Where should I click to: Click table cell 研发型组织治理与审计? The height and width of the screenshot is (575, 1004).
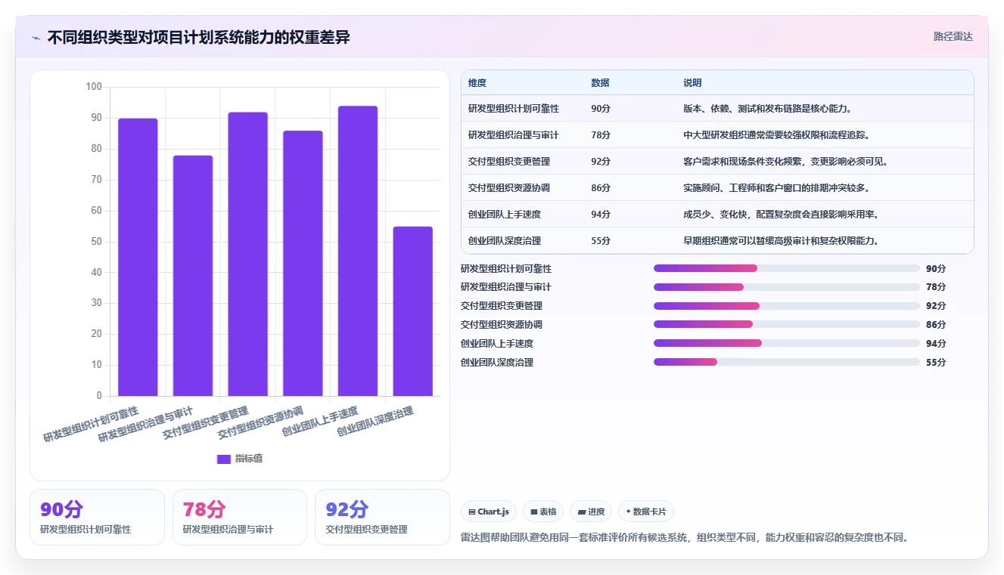tap(514, 135)
